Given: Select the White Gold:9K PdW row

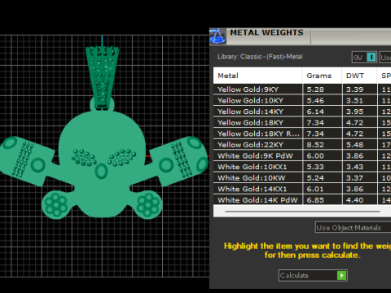Looking at the screenshot, I should 302,156.
